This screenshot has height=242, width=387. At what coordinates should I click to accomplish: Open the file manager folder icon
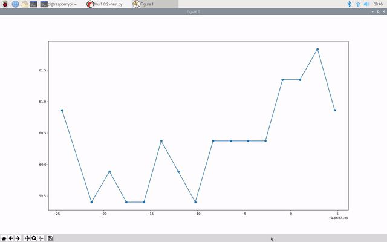[x=24, y=4]
